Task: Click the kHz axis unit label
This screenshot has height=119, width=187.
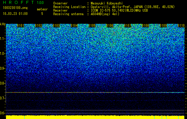Action: pyautogui.click(x=3, y=24)
